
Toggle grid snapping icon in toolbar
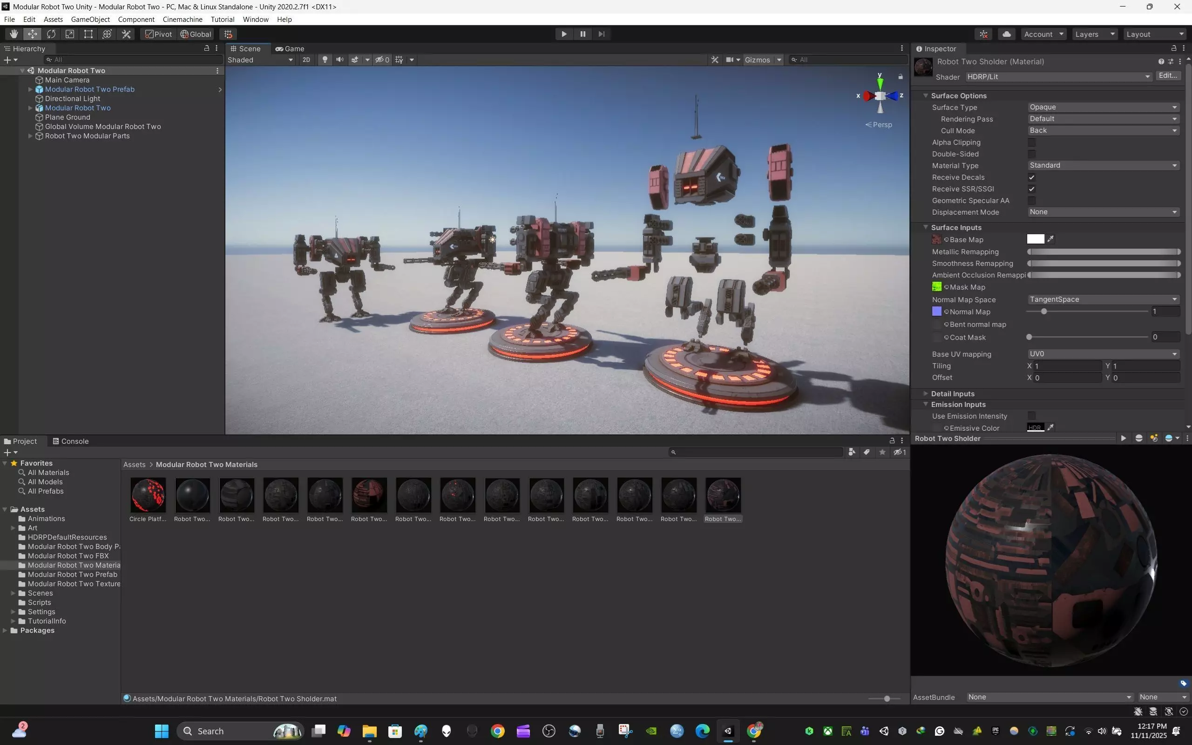tap(228, 34)
